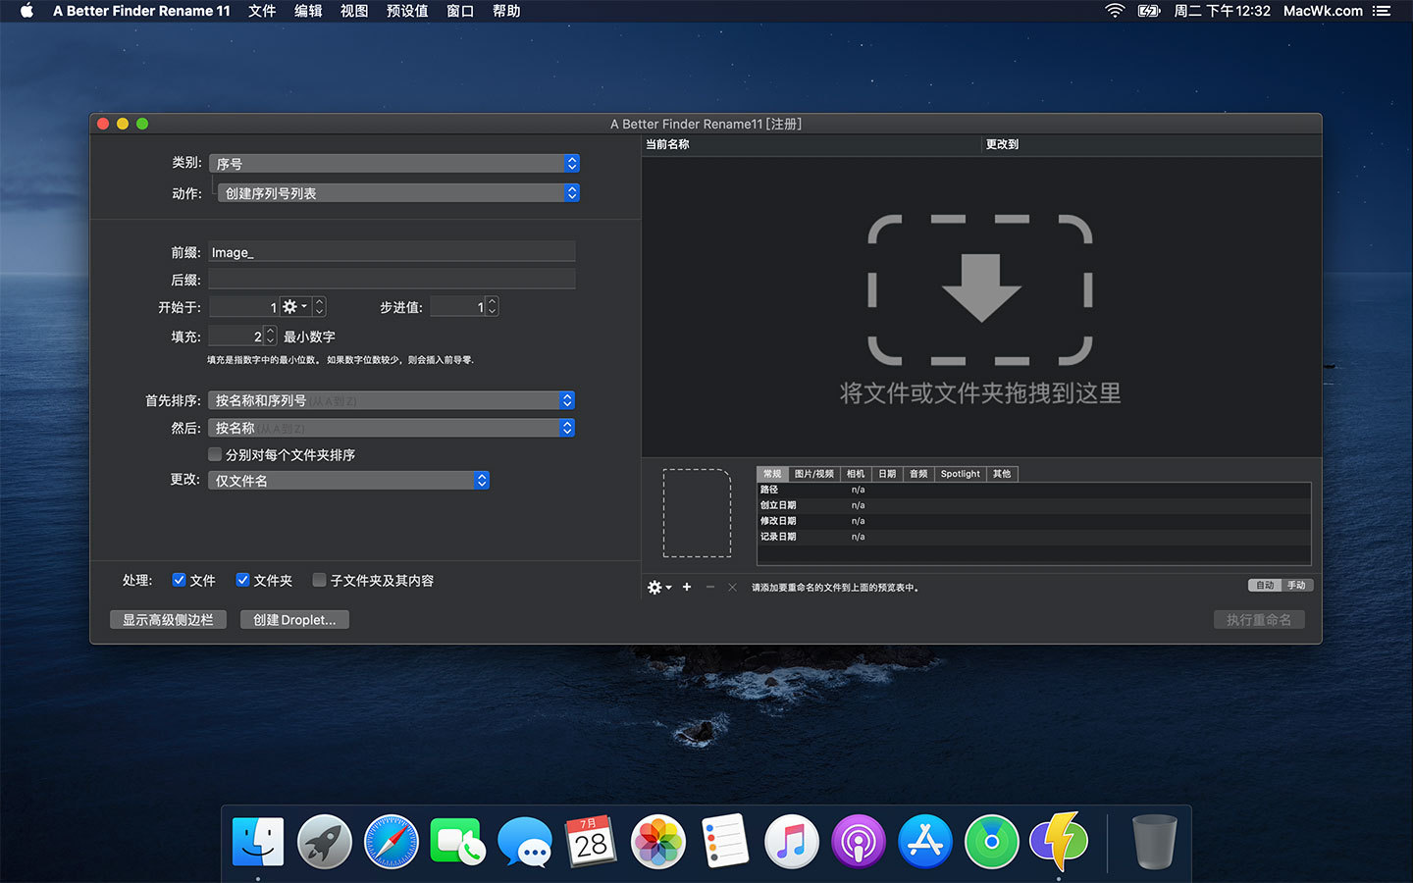
Task: Open the 更改 dropdown set to 仅文件名
Action: click(348, 481)
